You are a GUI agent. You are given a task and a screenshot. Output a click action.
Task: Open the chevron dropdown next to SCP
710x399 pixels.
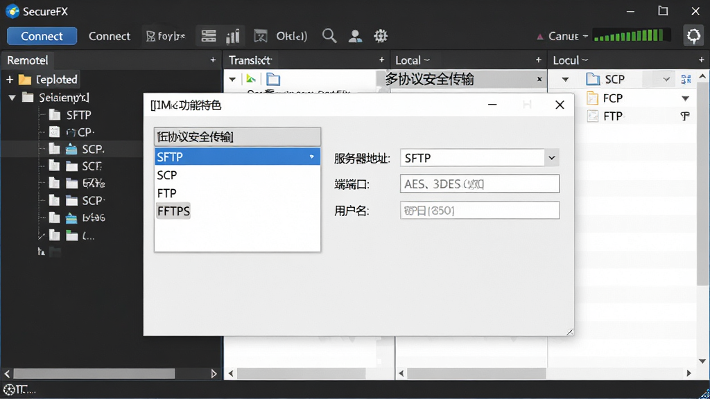click(666, 80)
